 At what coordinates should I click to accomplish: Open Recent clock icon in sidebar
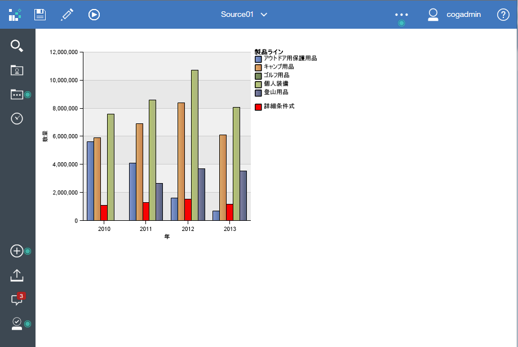coord(17,118)
